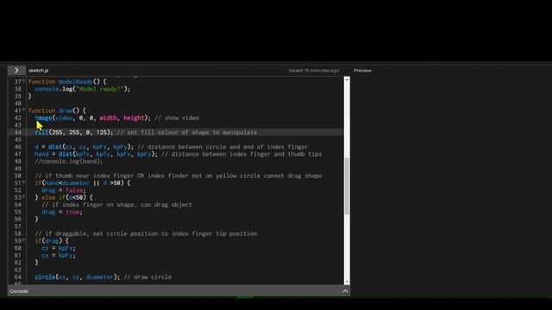Fold the draw function at line 41
This screenshot has height=310, width=552.
(x=24, y=110)
